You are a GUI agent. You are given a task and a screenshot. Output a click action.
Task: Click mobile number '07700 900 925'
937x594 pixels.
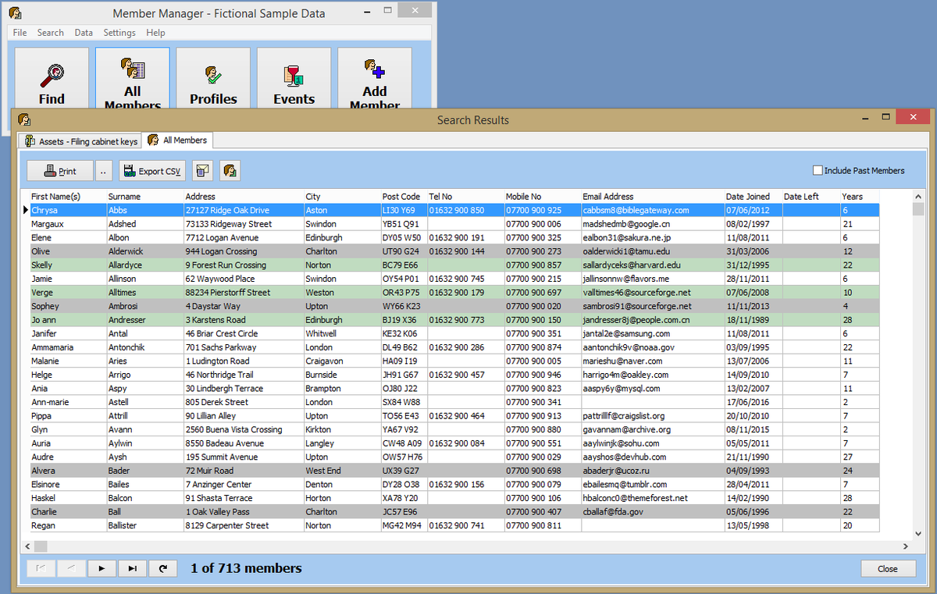pos(533,211)
